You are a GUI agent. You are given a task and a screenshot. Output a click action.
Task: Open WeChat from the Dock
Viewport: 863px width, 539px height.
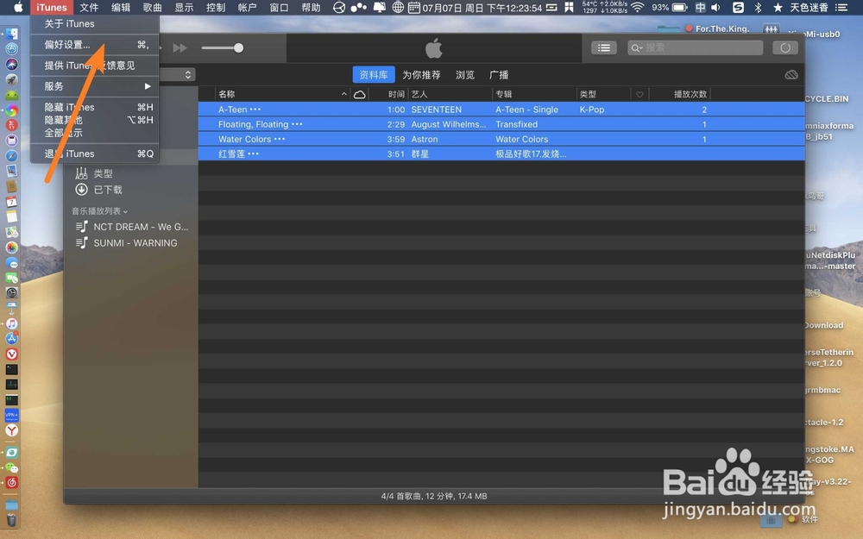pyautogui.click(x=11, y=468)
